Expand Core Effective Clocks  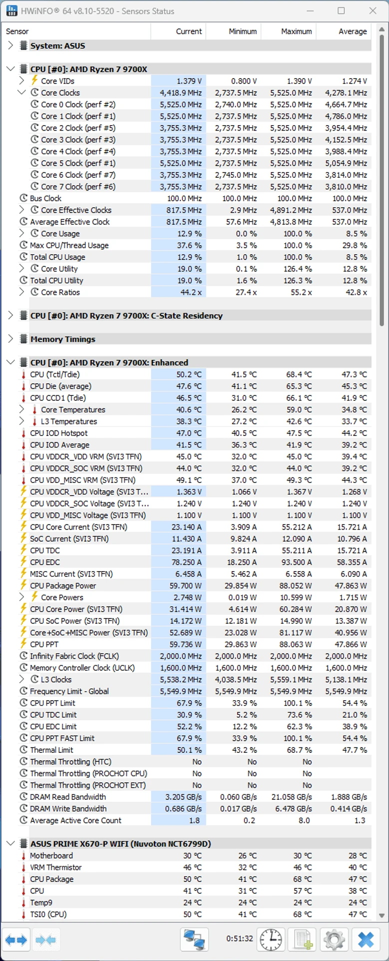(21, 210)
